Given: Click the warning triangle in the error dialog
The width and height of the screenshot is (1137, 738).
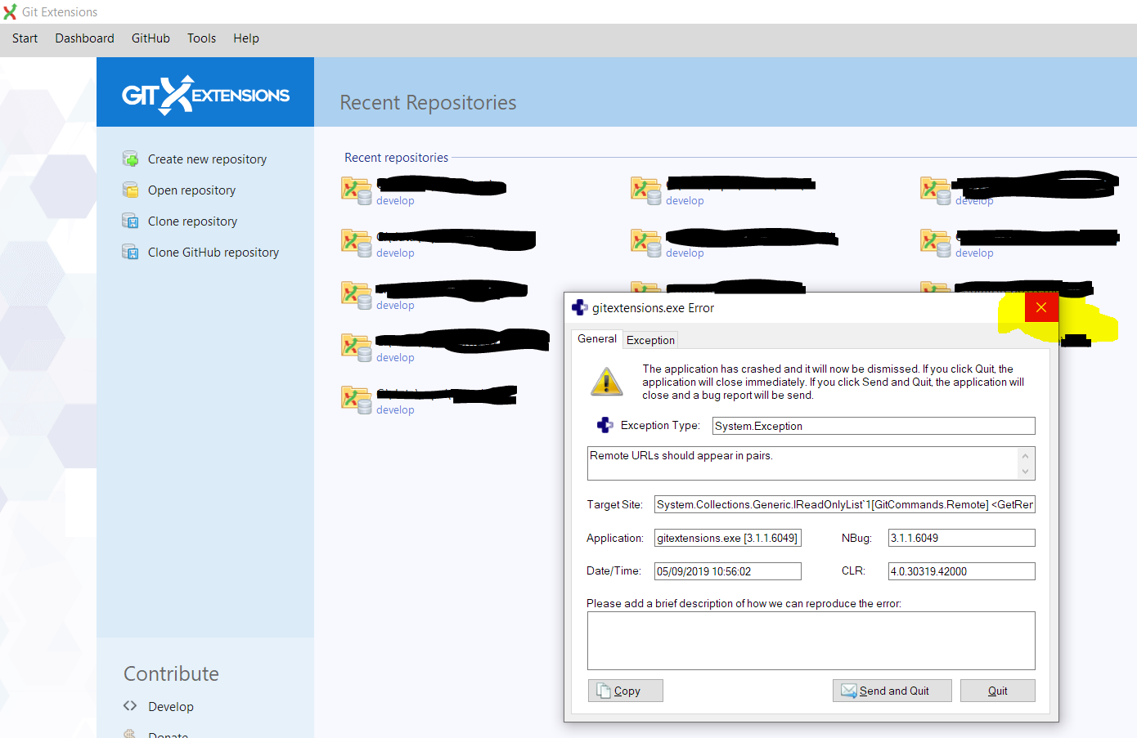Looking at the screenshot, I should tap(606, 381).
